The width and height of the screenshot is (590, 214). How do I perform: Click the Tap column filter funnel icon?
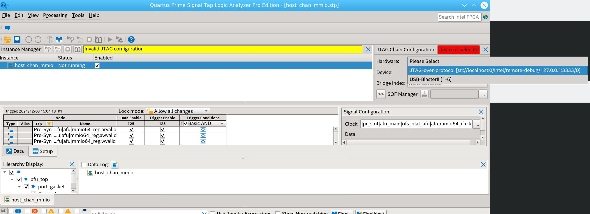pos(49,124)
